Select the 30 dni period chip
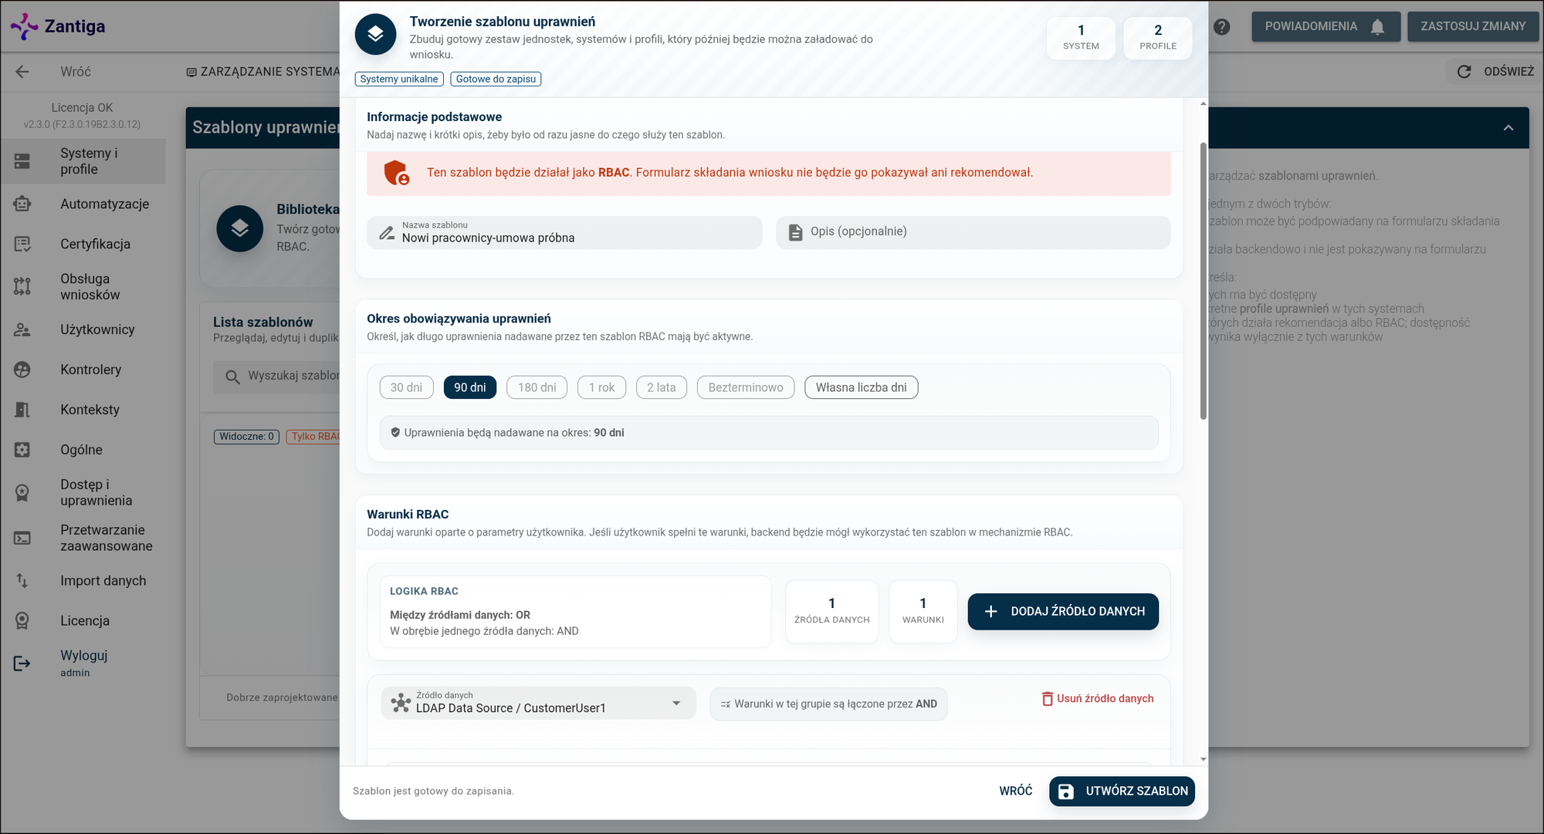1544x834 pixels. point(406,387)
